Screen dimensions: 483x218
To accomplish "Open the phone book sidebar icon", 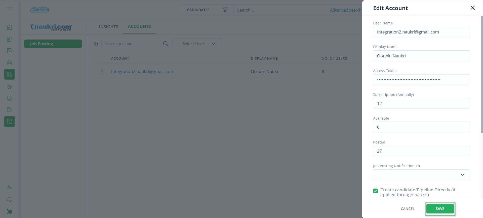I will click(10, 51).
